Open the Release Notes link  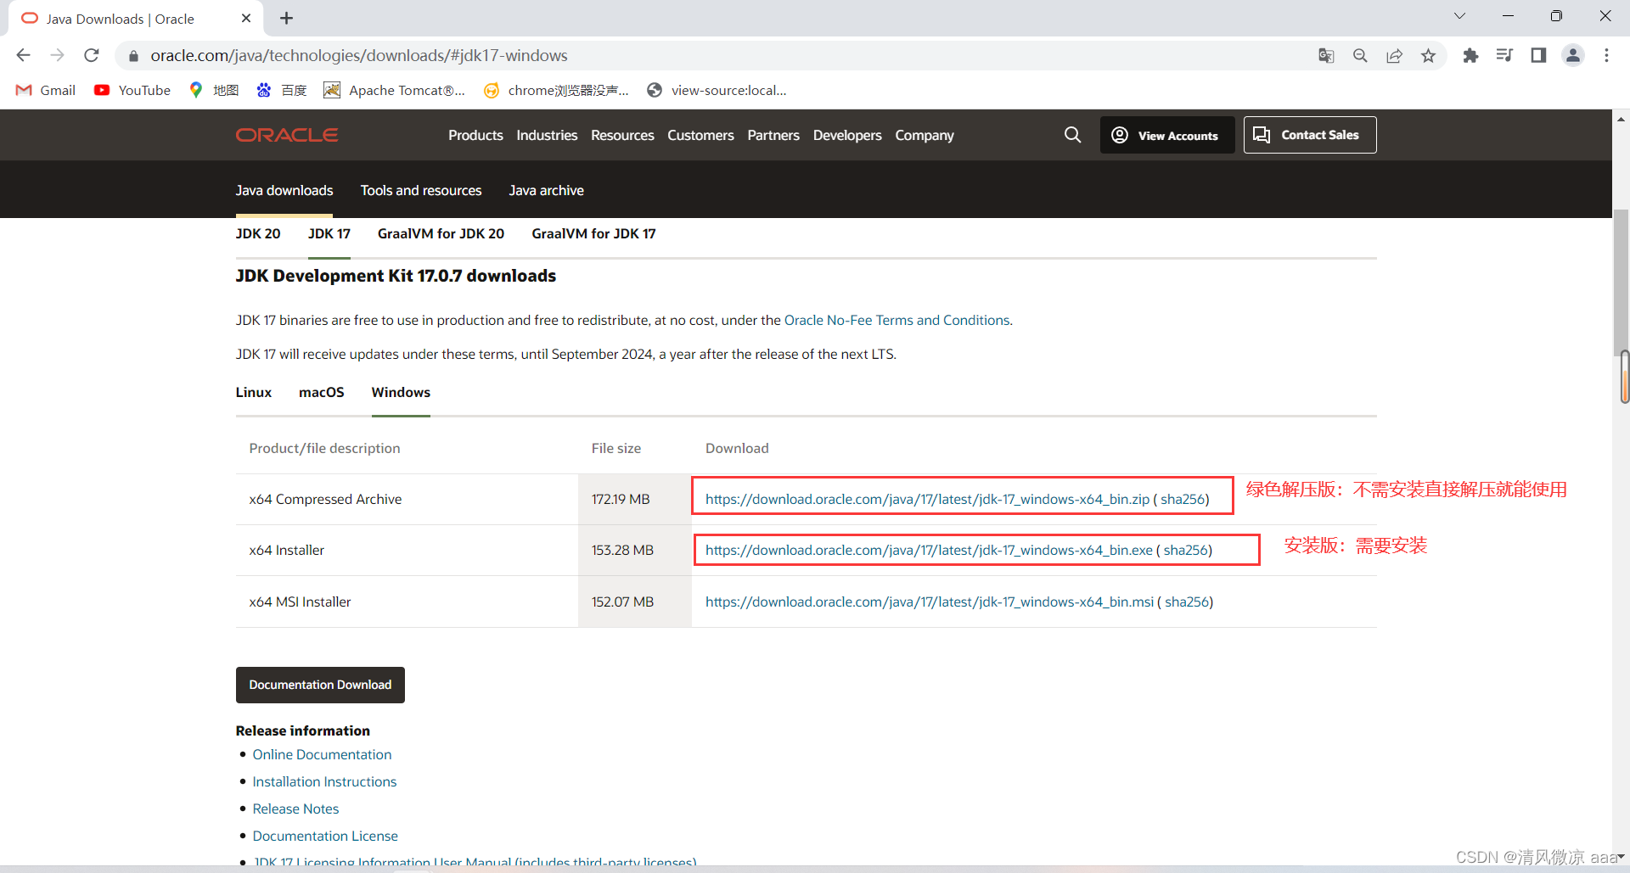[x=295, y=809]
